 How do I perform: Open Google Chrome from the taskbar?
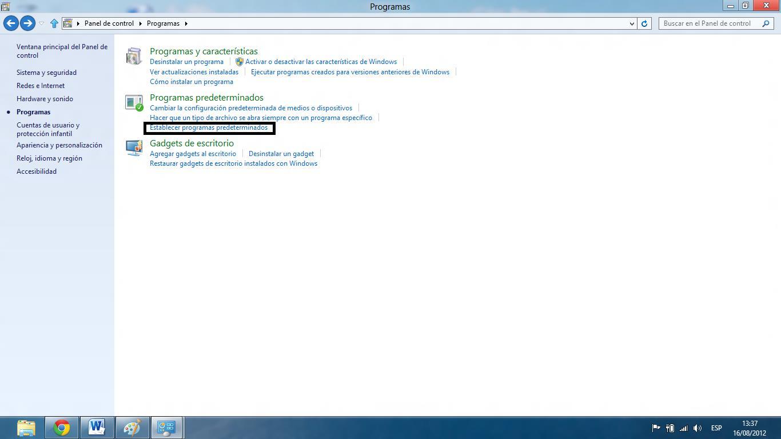pyautogui.click(x=62, y=428)
